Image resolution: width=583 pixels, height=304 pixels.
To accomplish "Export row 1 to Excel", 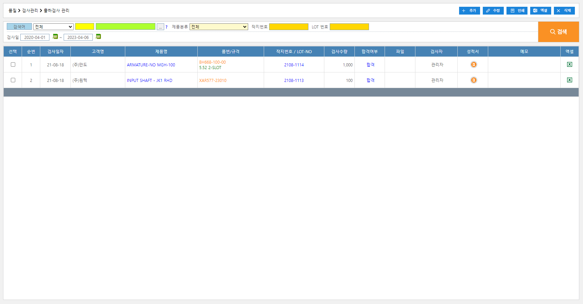I will point(569,65).
